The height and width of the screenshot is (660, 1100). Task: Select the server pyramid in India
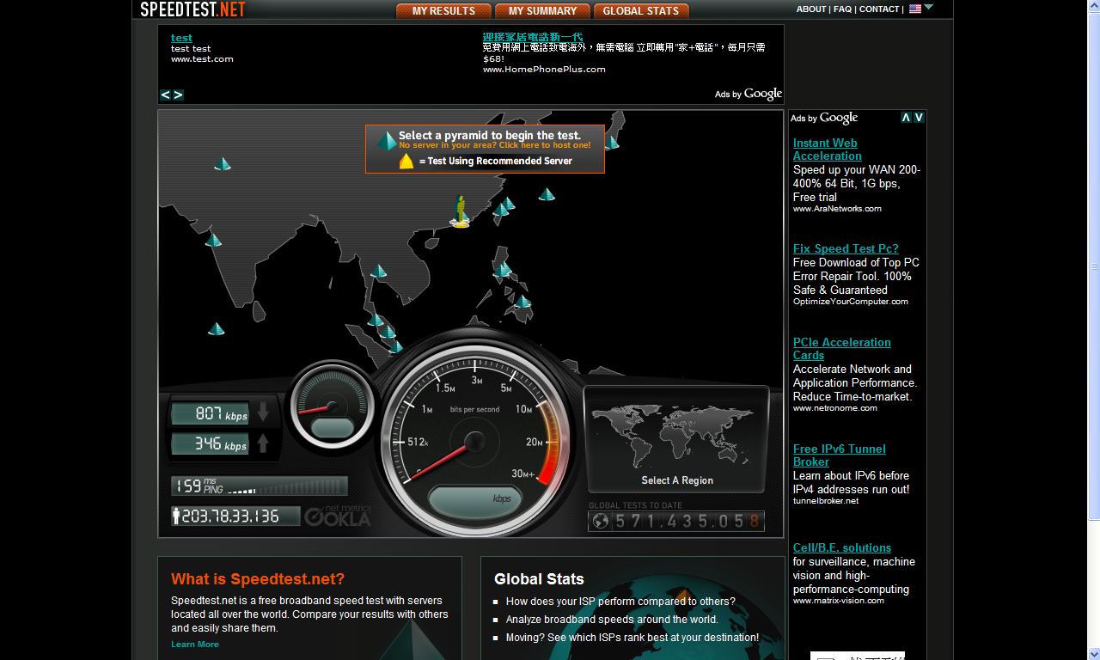[213, 240]
